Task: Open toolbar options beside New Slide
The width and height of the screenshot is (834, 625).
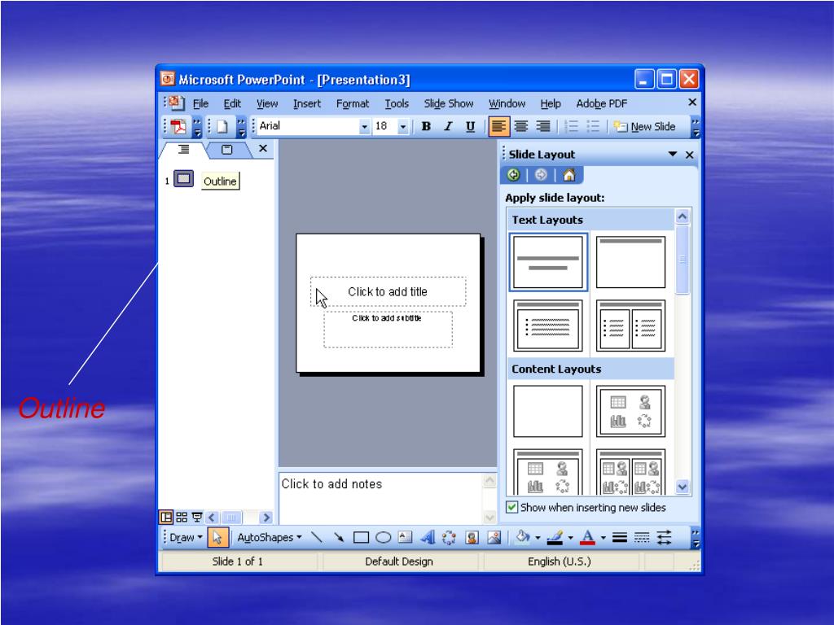Action: pos(696,128)
